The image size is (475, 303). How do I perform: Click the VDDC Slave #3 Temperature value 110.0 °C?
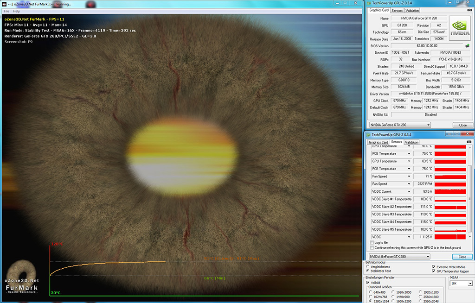coord(423,215)
